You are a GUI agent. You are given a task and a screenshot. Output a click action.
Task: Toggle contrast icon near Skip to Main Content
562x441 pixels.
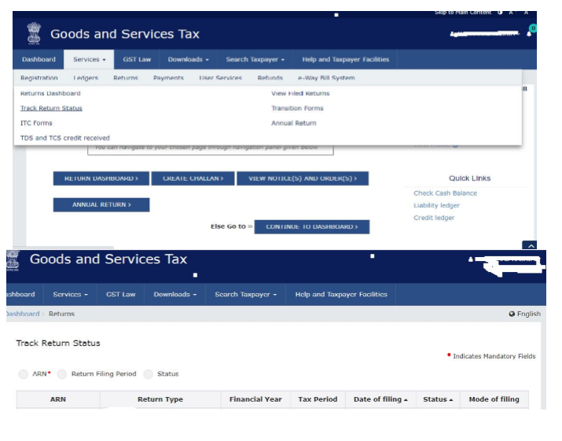point(500,13)
